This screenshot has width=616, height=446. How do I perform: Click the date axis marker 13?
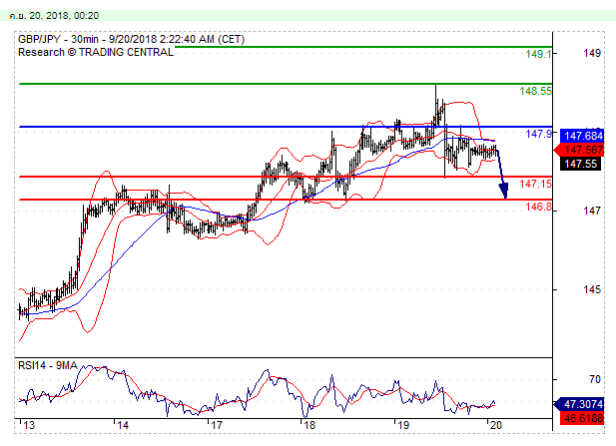tap(28, 425)
